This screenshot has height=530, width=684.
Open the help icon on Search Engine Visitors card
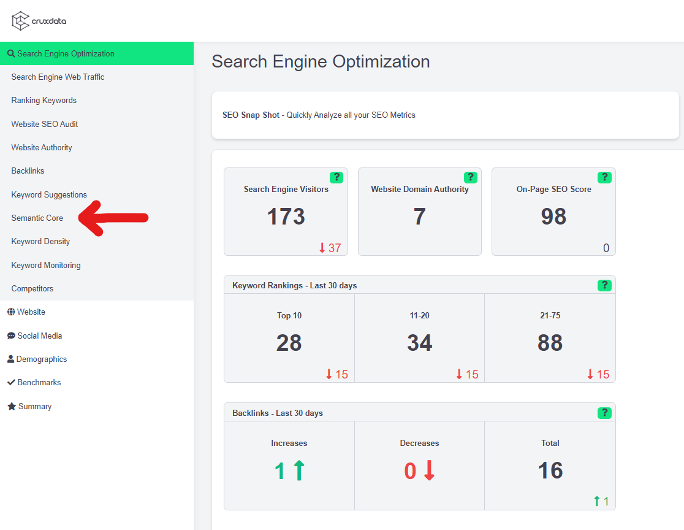click(x=336, y=177)
